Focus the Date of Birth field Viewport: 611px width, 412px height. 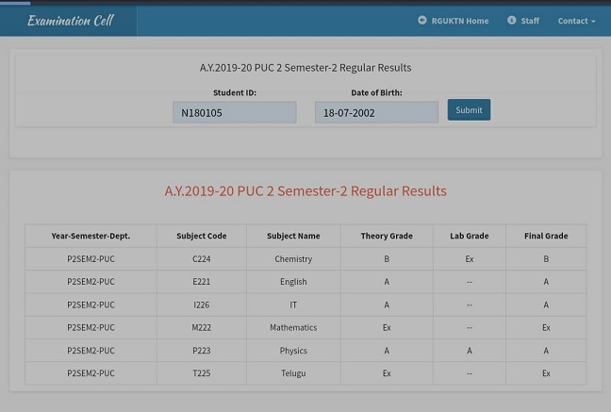[x=376, y=112]
